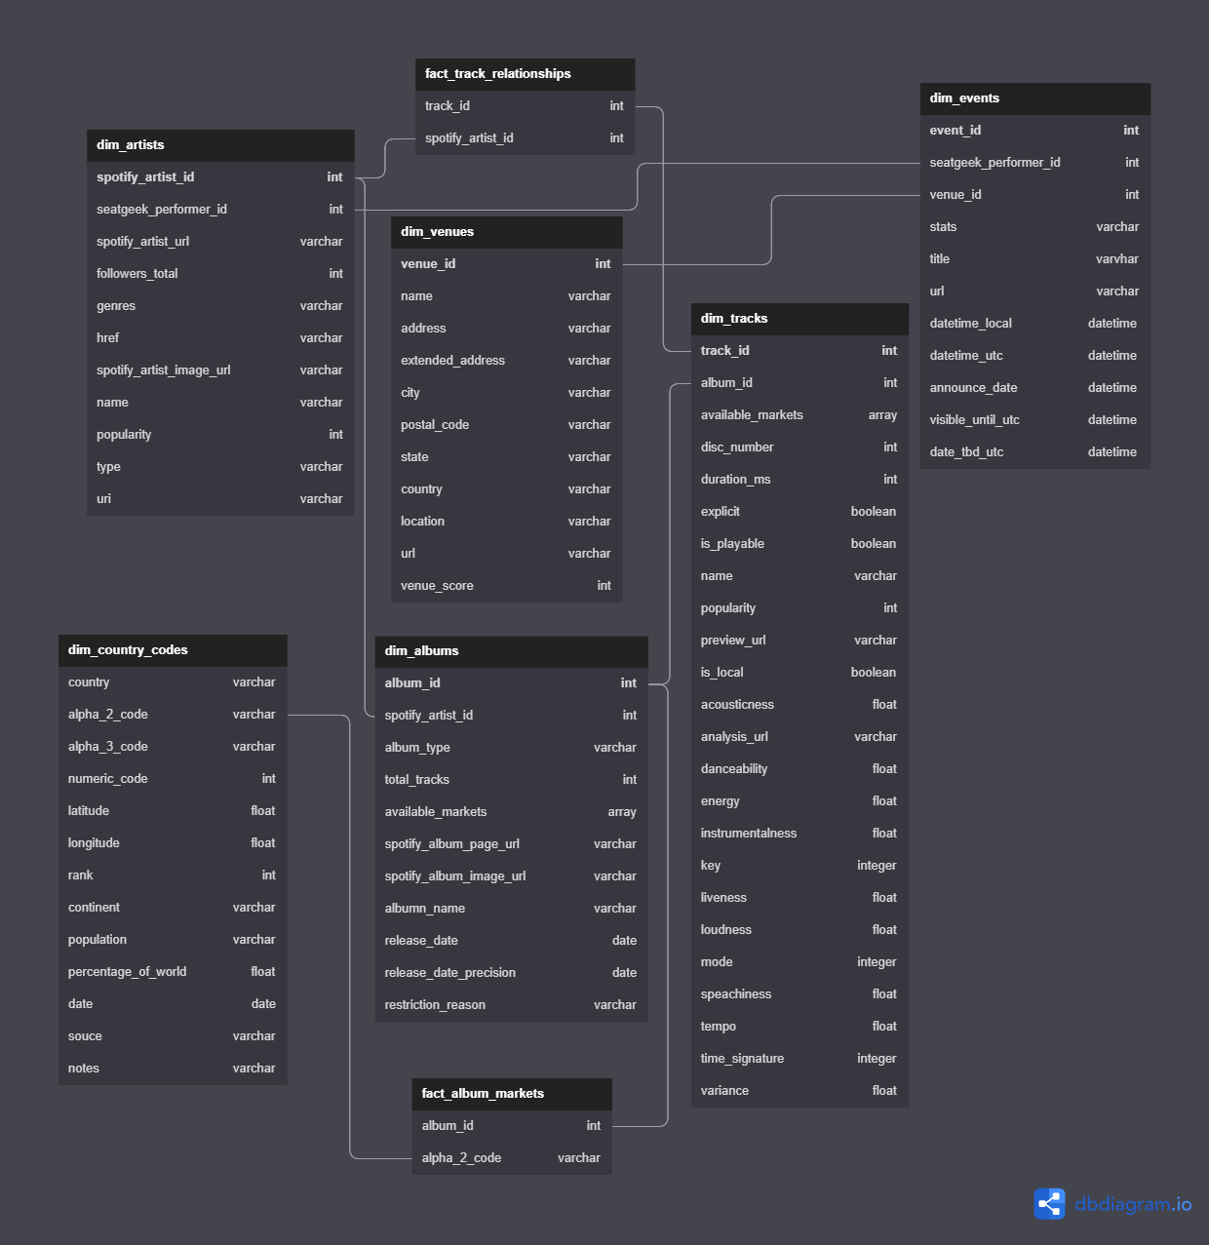Click location row in dim_venues
This screenshot has width=1209, height=1245.
[507, 522]
